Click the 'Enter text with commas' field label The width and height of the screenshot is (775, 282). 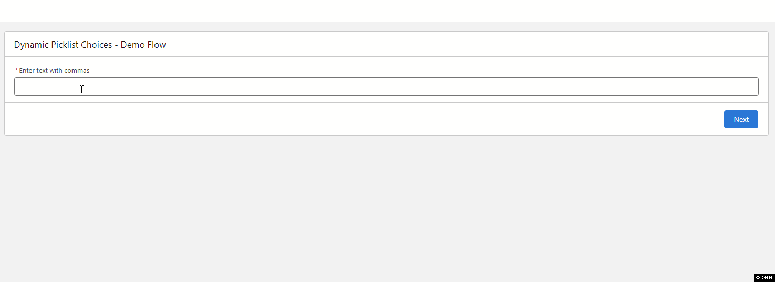click(55, 70)
